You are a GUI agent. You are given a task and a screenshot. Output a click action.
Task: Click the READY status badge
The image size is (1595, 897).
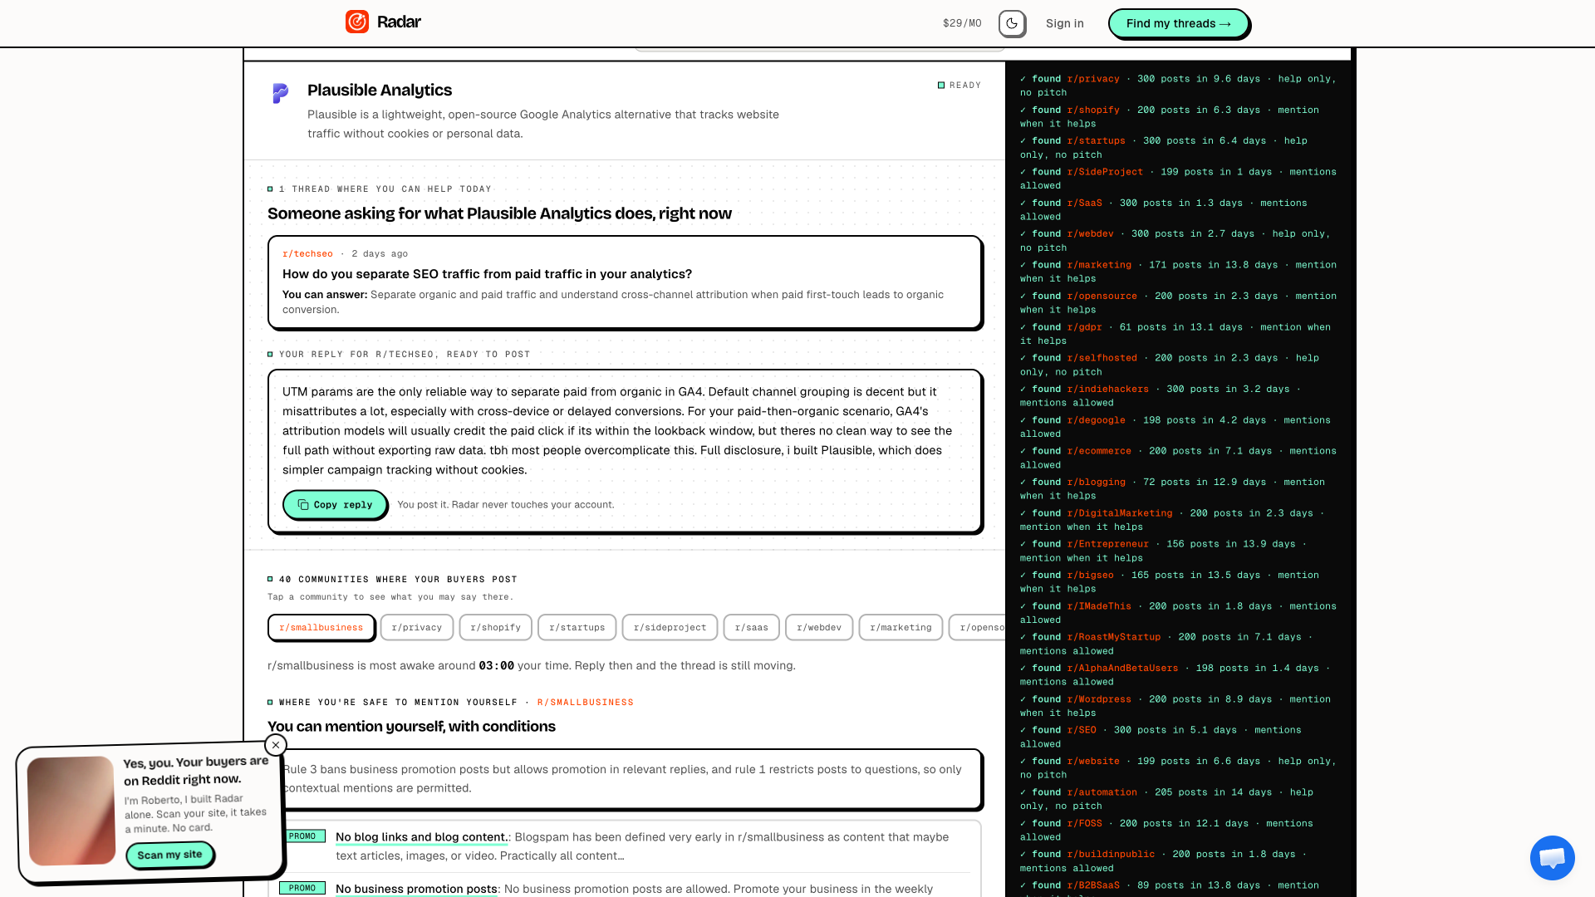pos(959,86)
